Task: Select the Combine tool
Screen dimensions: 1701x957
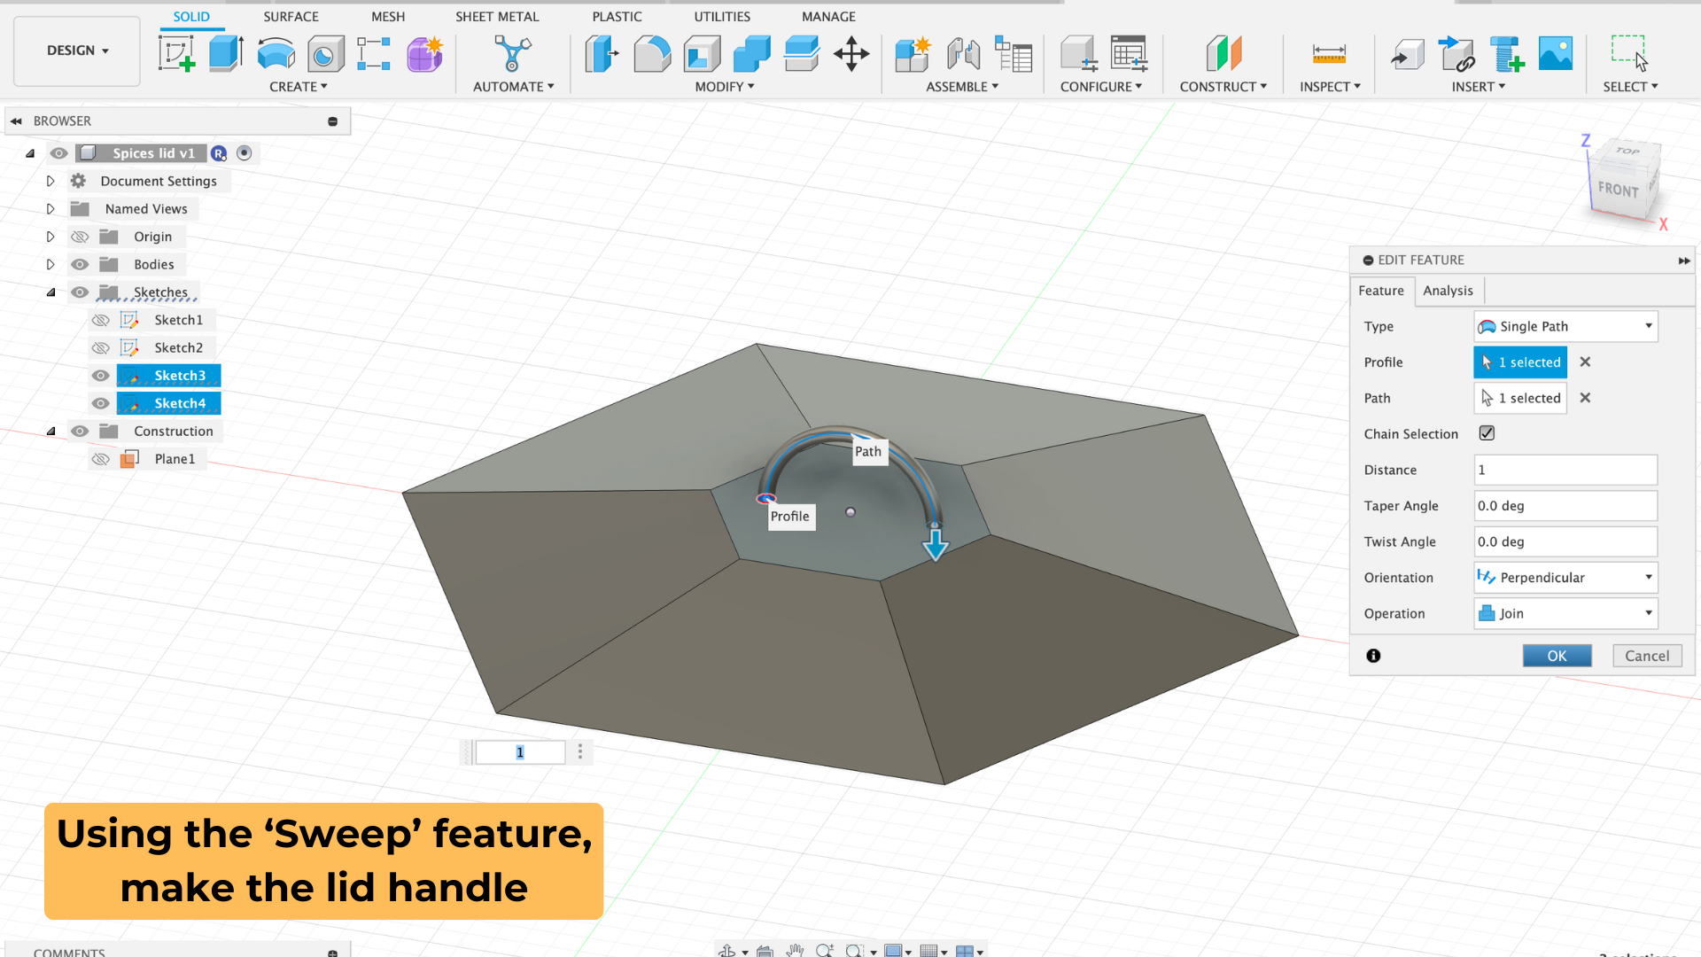Action: (x=752, y=54)
